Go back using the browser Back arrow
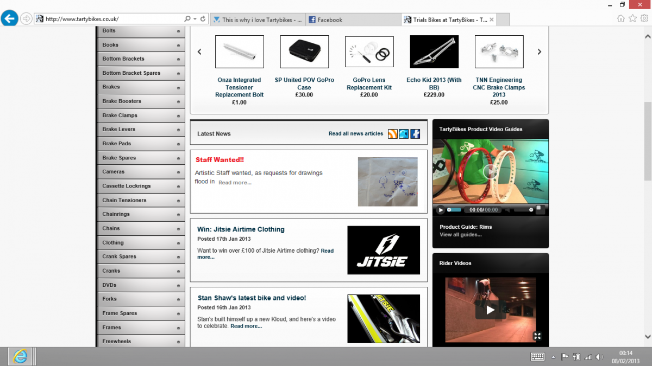 pos(9,18)
